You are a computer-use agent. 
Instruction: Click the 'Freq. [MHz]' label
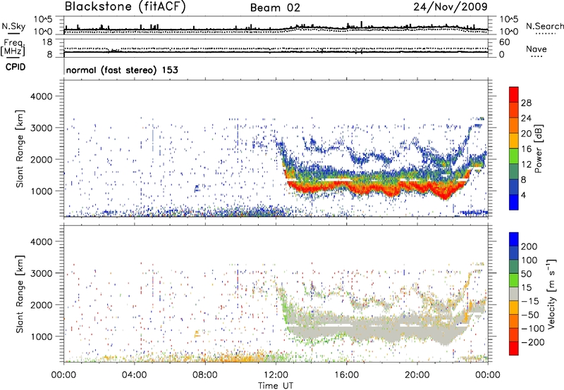pos(13,48)
